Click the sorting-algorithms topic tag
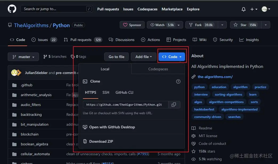Image resolution: width=278 pixels, height=164 pixels. tap(228, 95)
